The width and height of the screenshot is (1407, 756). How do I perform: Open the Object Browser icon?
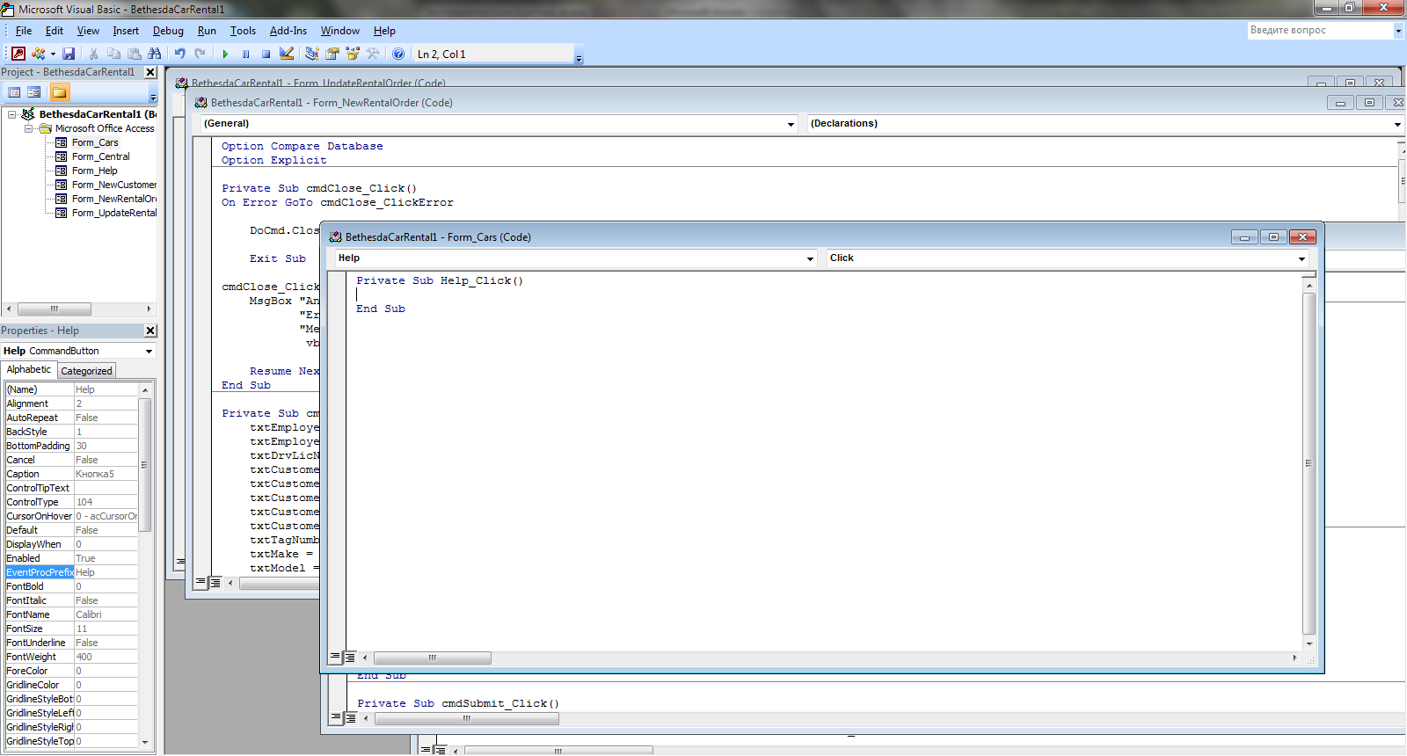point(353,54)
